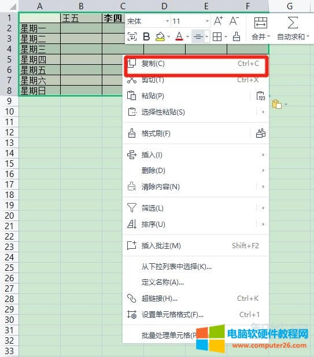Open alignment dropdown arrow

(x=206, y=36)
